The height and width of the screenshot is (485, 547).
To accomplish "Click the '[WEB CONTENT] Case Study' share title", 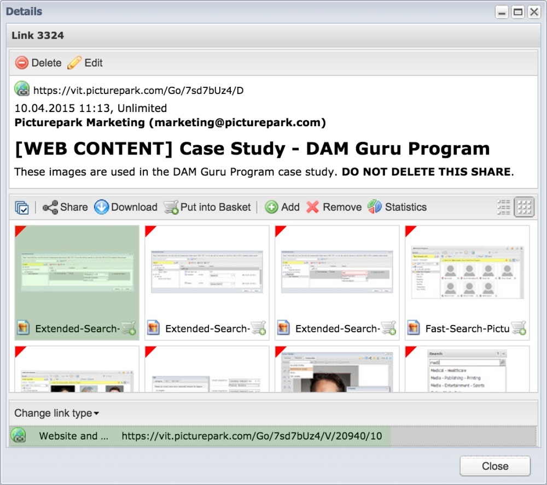I will click(252, 149).
